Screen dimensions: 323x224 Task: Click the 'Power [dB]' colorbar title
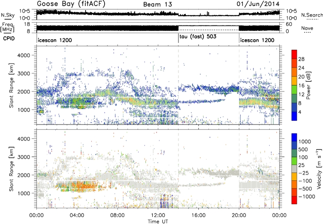pyautogui.click(x=308, y=85)
